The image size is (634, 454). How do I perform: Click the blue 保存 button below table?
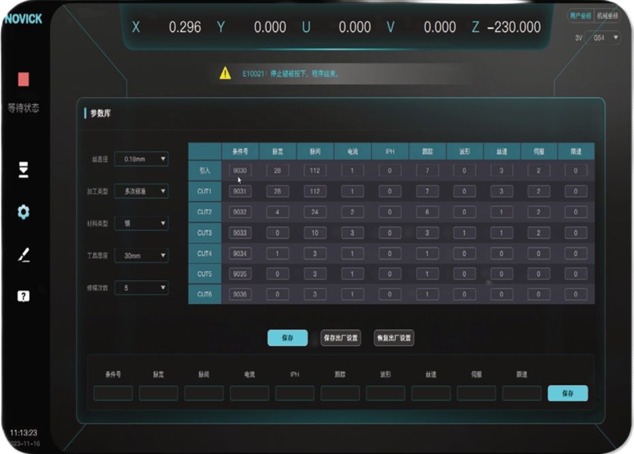click(x=287, y=338)
